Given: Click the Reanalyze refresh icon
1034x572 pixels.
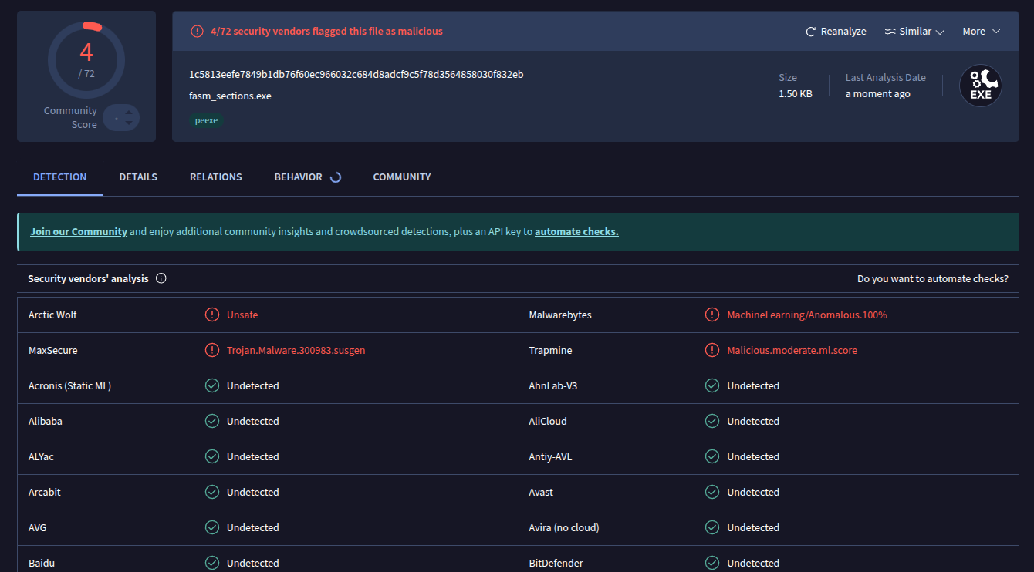Looking at the screenshot, I should 810,32.
